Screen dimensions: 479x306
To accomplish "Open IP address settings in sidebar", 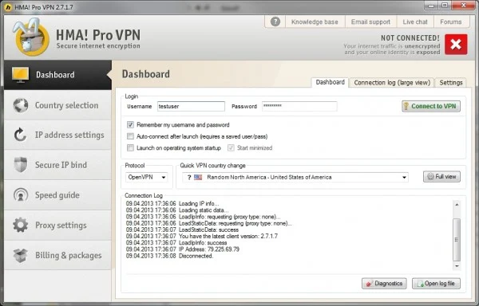I will click(58, 135).
